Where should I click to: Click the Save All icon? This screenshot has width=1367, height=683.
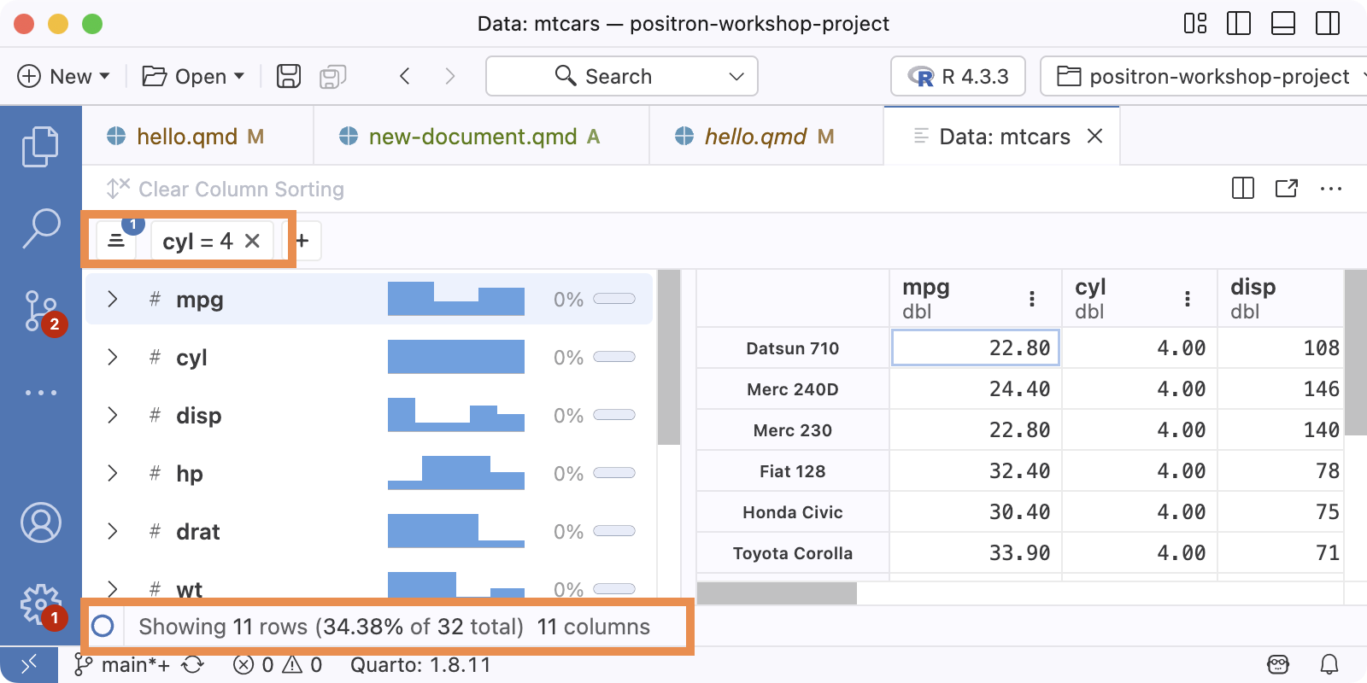coord(332,76)
